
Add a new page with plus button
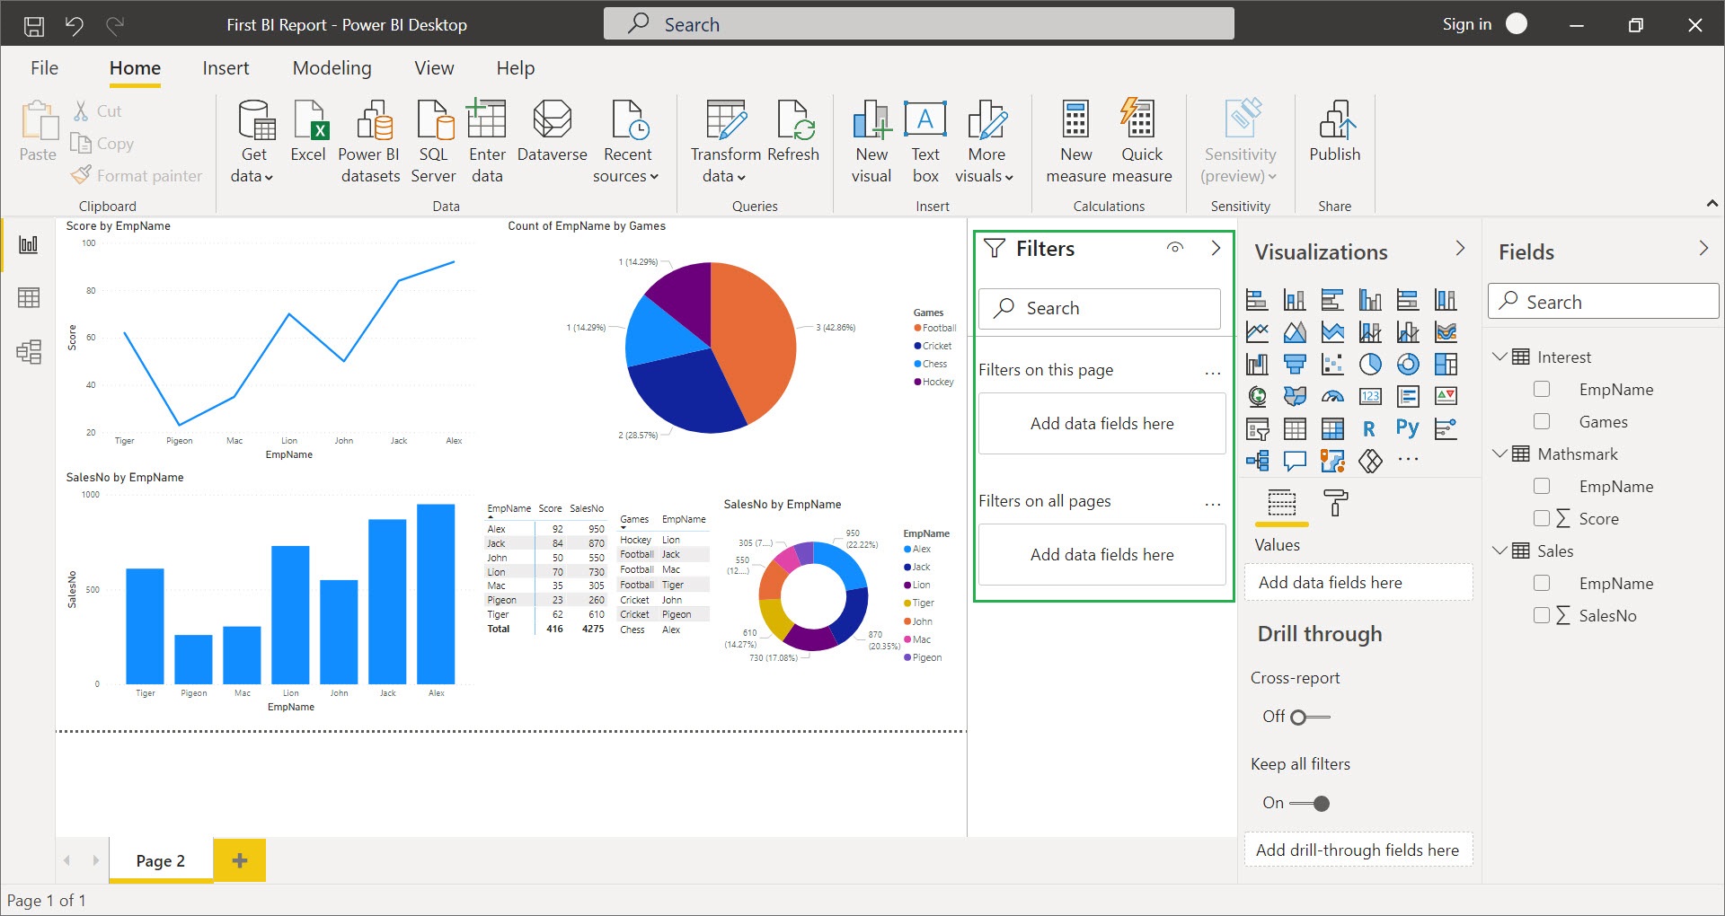coord(240,860)
